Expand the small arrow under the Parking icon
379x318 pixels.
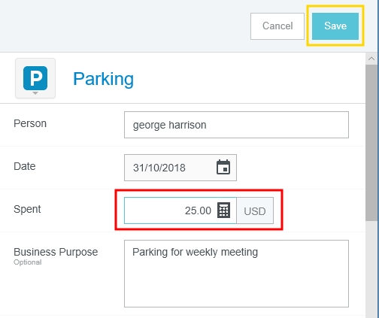(x=35, y=93)
